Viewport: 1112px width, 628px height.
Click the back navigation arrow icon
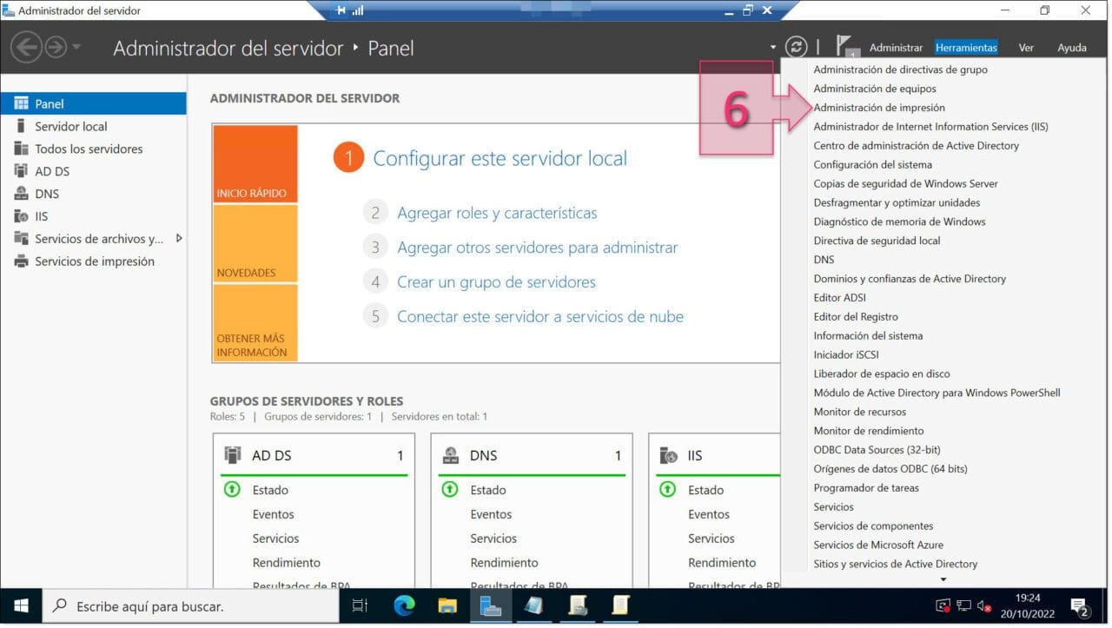coord(27,47)
